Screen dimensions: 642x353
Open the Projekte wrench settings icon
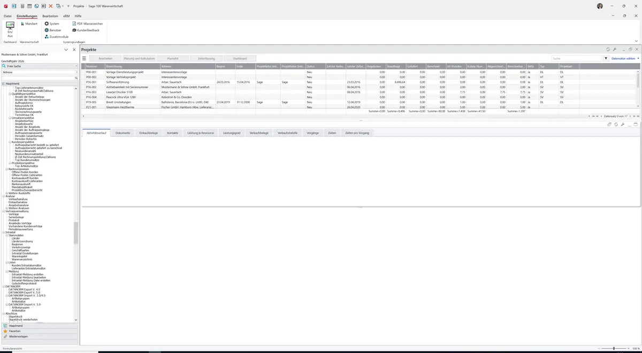tap(615, 50)
